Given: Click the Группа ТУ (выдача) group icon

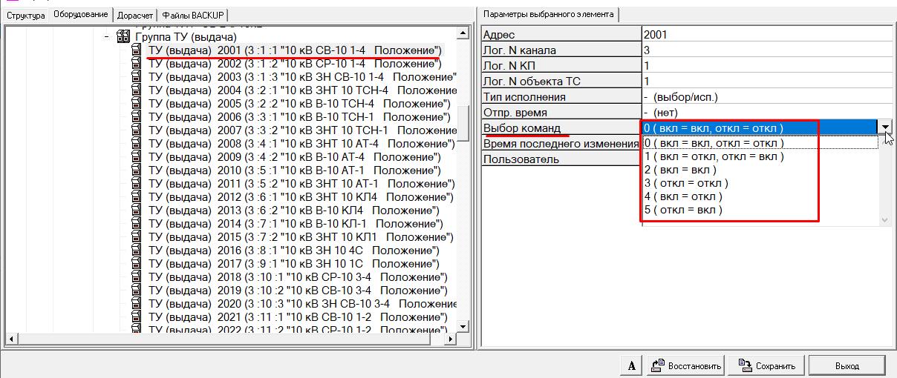Looking at the screenshot, I should [x=123, y=37].
